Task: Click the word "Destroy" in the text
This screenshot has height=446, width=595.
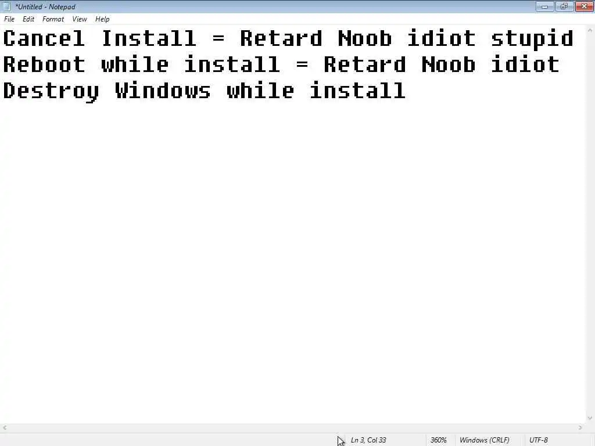Action: (x=51, y=91)
